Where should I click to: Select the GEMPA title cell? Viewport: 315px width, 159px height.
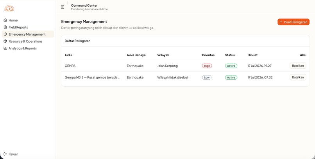[x=70, y=66]
